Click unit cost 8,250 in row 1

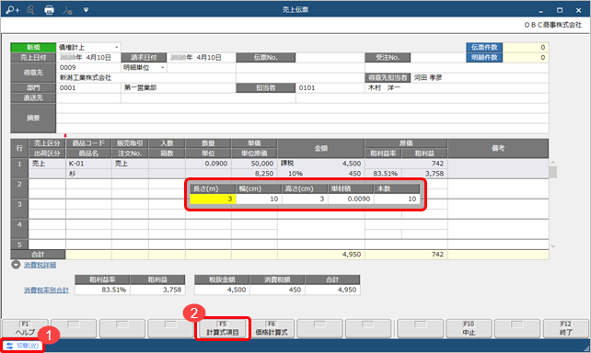click(x=254, y=174)
